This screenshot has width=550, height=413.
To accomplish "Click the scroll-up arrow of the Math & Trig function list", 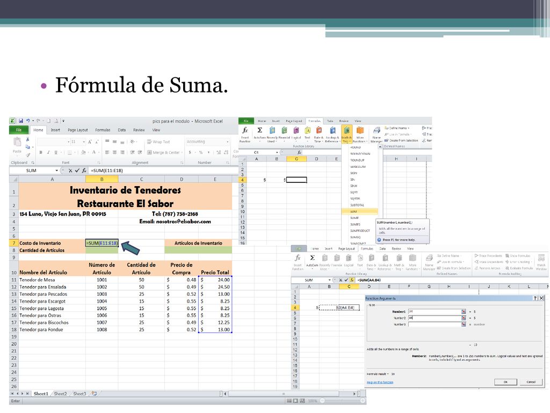I will tap(380, 147).
